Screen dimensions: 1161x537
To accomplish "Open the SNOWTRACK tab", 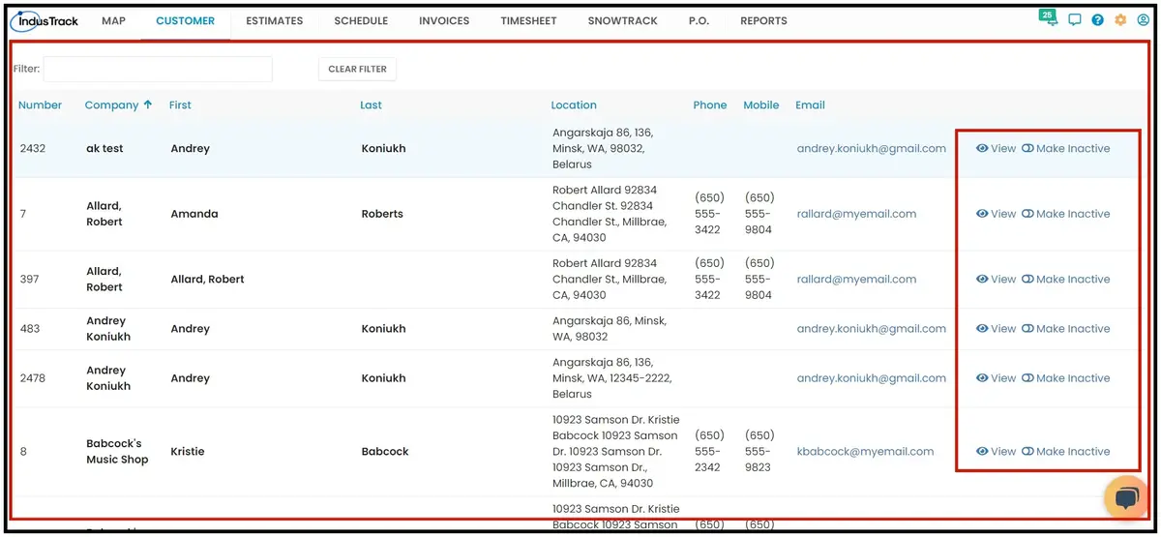I will (x=622, y=21).
